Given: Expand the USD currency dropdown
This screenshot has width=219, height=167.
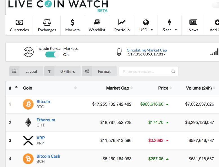Looking at the screenshot, I should 146,30.
